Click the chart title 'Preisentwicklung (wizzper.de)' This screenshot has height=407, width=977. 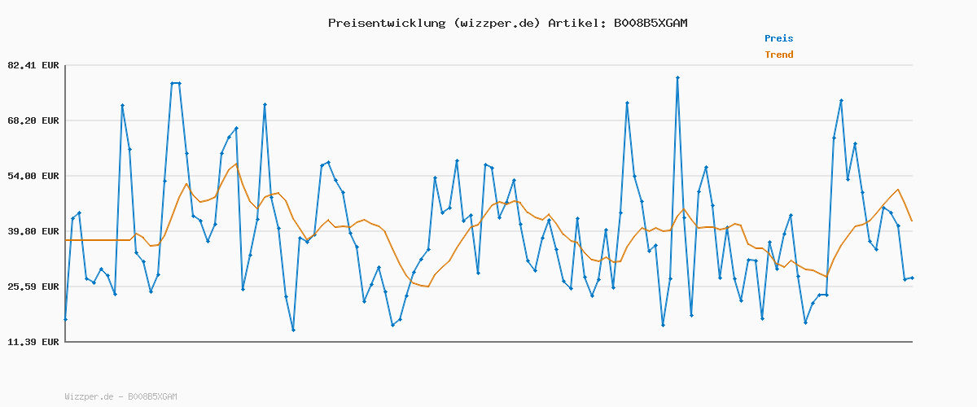coord(434,23)
